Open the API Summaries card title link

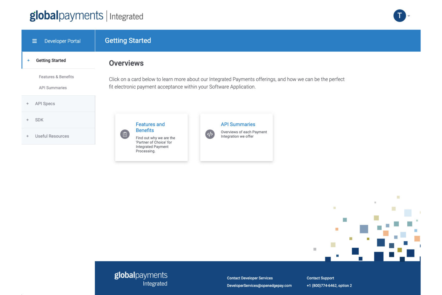(238, 124)
